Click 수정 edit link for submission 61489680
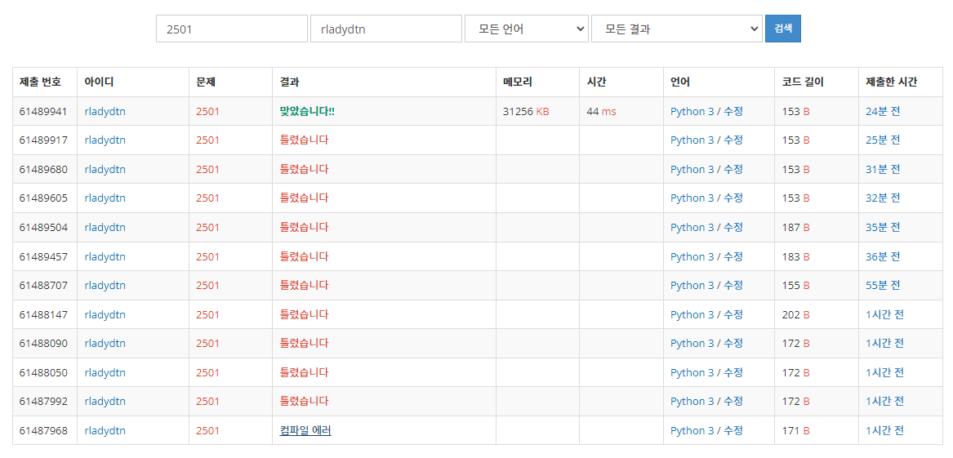Screen dimensions: 953x458 point(733,170)
